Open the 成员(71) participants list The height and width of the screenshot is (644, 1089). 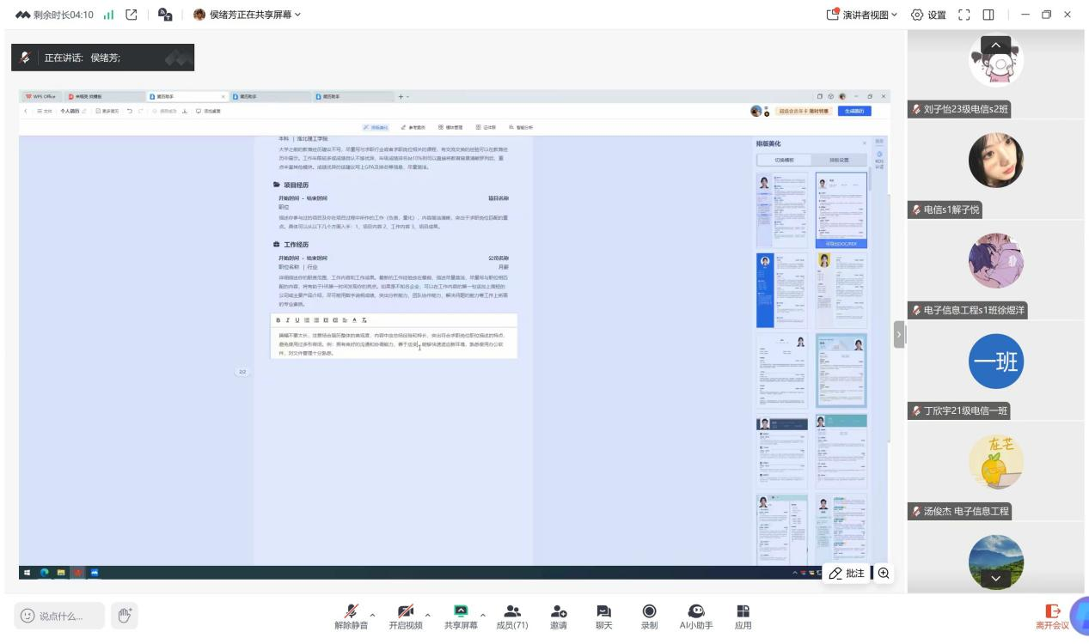coord(512,615)
